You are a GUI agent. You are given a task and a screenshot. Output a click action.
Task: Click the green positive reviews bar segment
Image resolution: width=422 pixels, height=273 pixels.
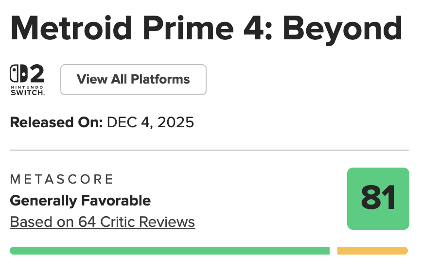point(169,251)
